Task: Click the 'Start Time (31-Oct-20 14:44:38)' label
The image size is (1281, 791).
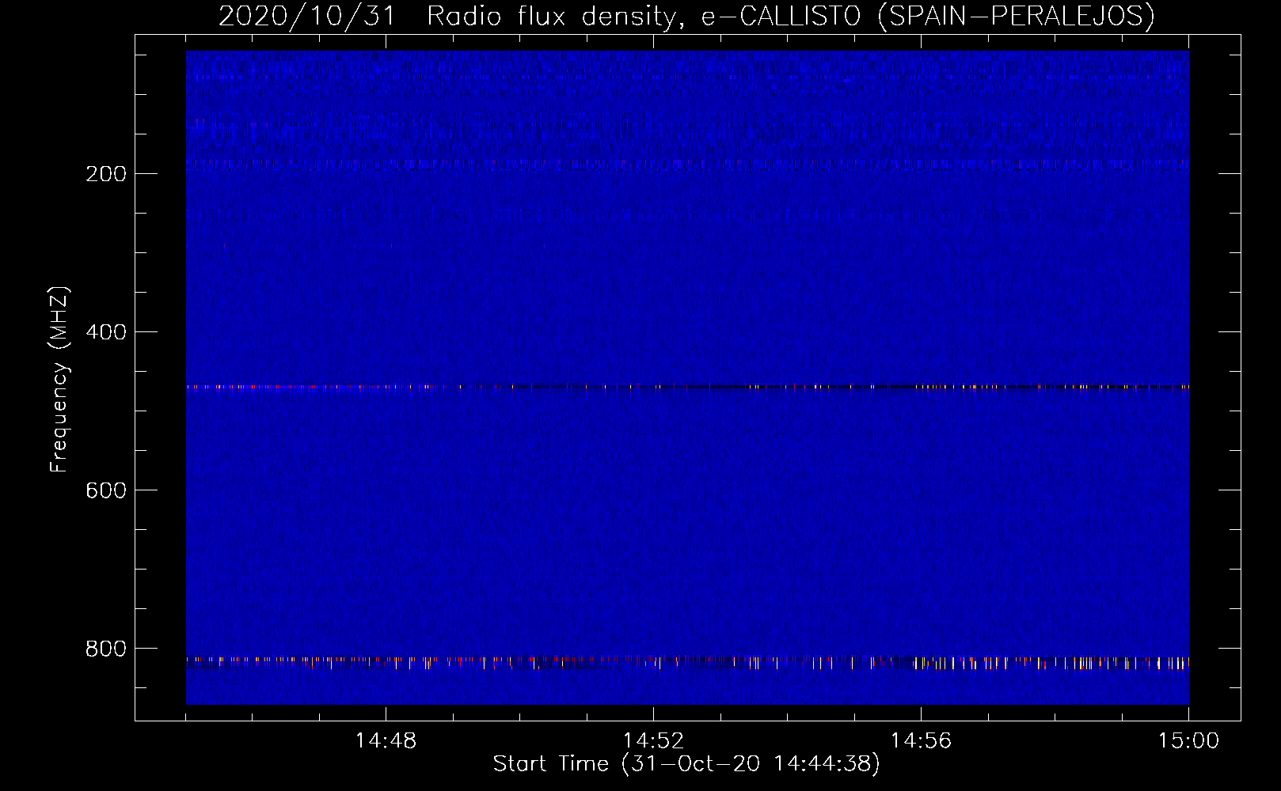Action: point(686,764)
